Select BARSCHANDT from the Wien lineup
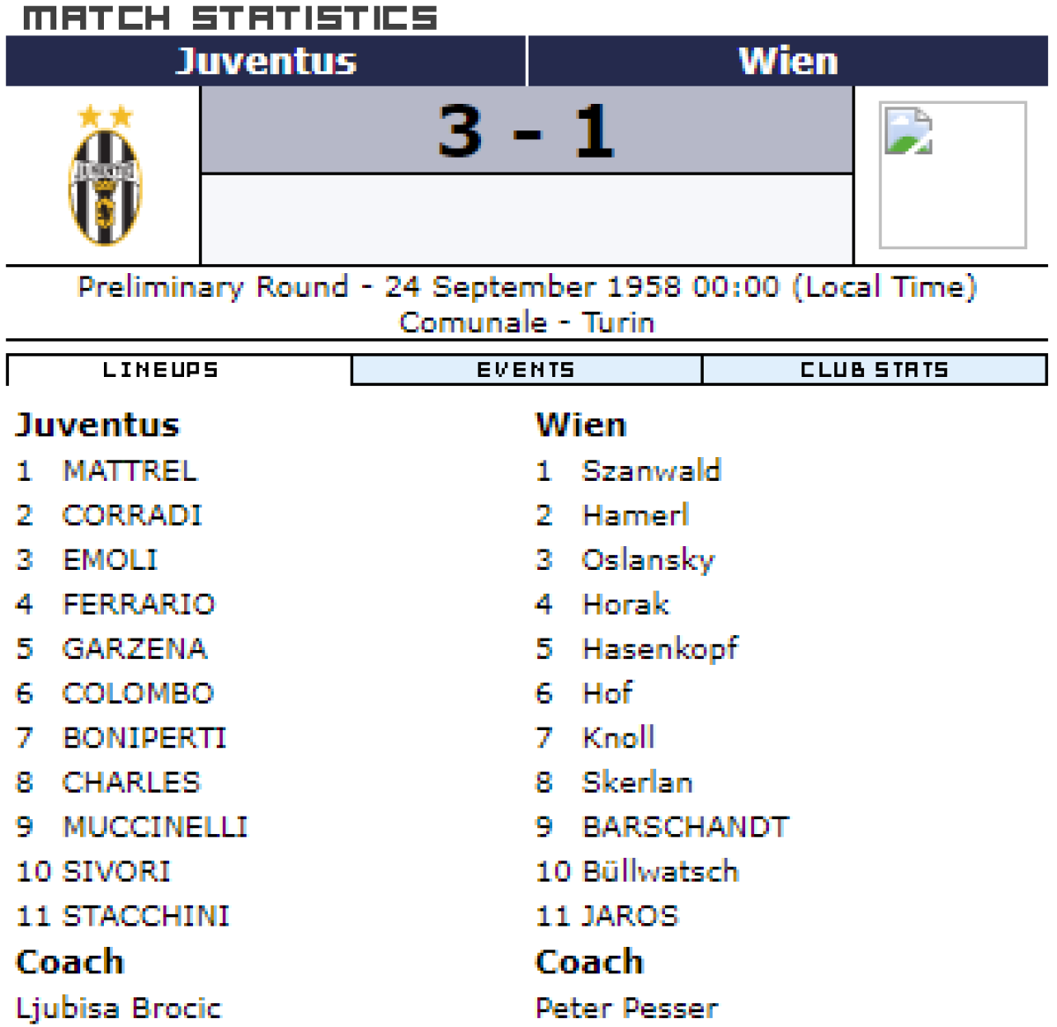This screenshot has width=1057, height=1027. pos(685,827)
